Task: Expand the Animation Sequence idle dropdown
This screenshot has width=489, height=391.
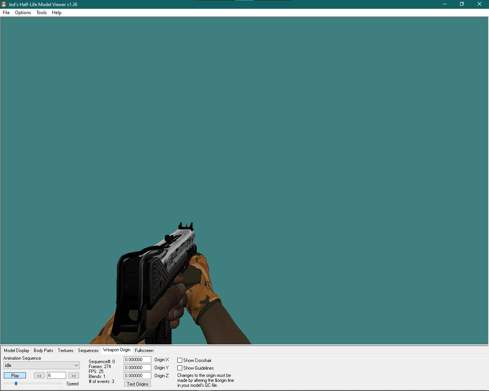Action: [x=42, y=365]
